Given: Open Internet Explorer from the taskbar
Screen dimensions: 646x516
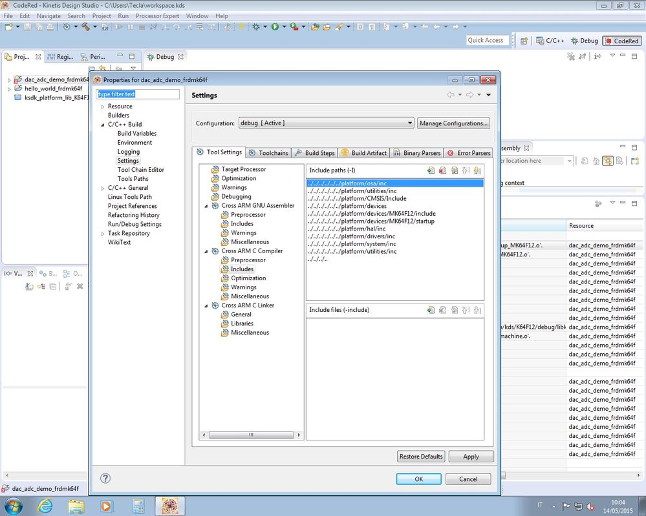Looking at the screenshot, I should (x=45, y=506).
